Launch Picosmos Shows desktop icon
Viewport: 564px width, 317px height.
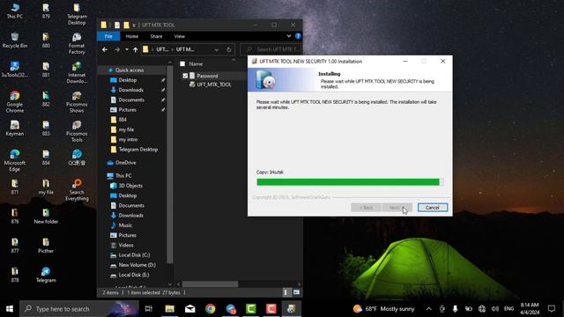click(77, 102)
